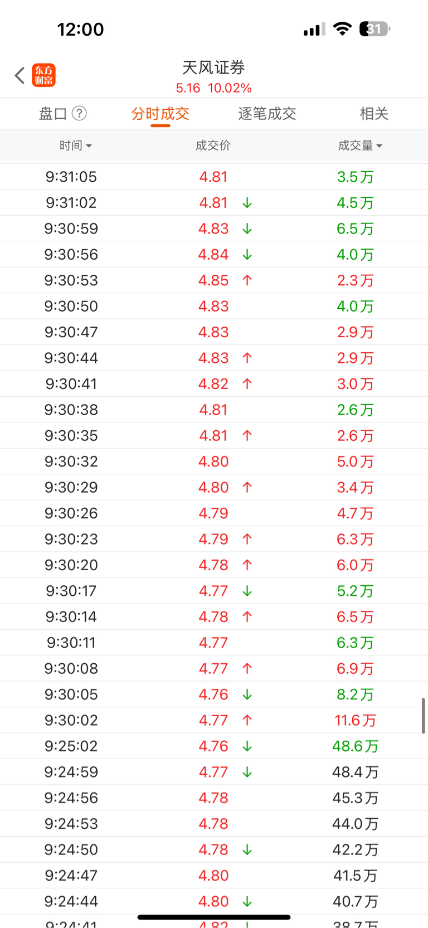428x928 pixels.
Task: Tap the Wi-Fi icon in status bar
Action: point(342,29)
